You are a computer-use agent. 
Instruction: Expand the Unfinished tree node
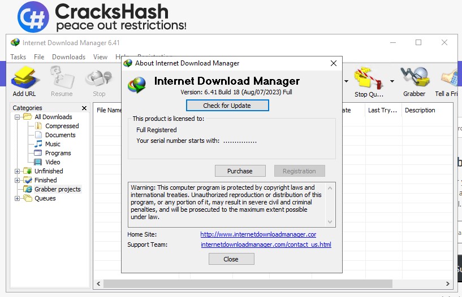pos(17,171)
